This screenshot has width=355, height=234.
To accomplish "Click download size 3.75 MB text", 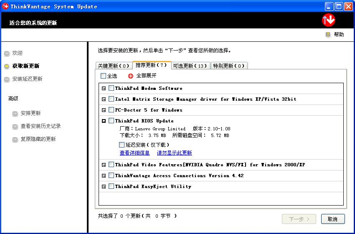I will [x=157, y=135].
